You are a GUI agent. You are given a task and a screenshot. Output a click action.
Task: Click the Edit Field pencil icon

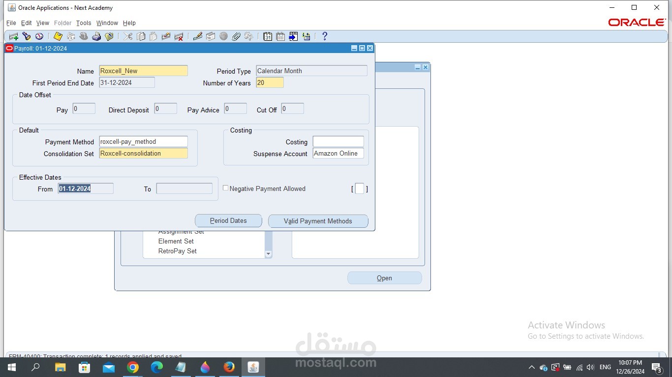click(x=198, y=36)
